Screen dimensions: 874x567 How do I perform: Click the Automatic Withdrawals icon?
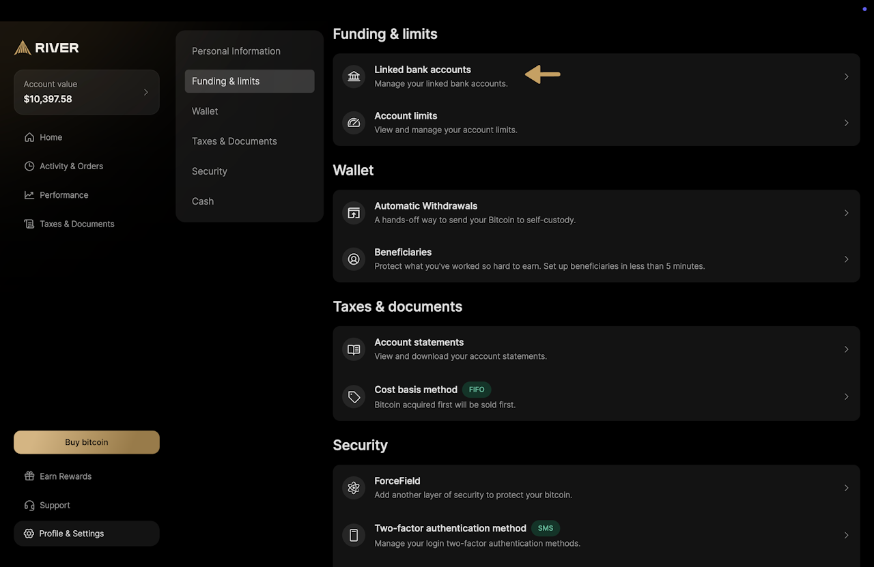(x=354, y=213)
